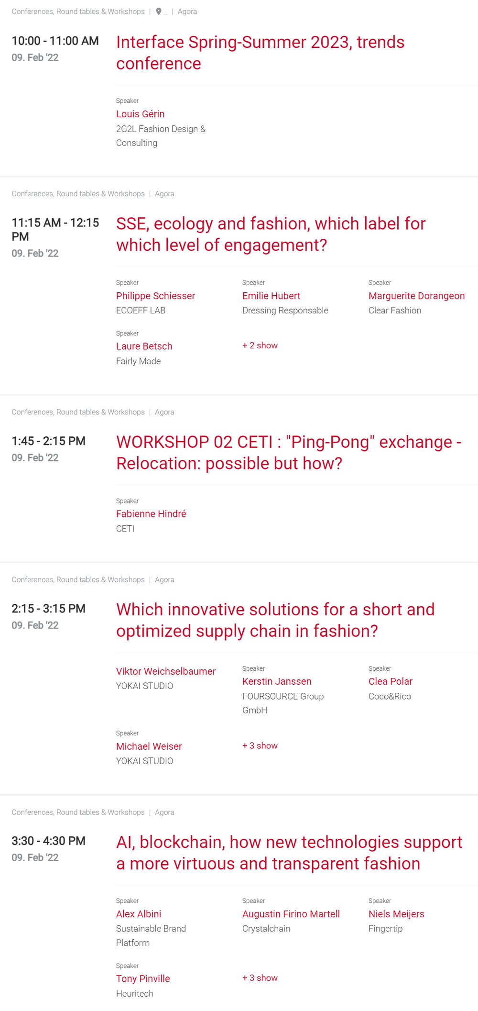Open Laure Betsch speaker page

[x=144, y=346]
